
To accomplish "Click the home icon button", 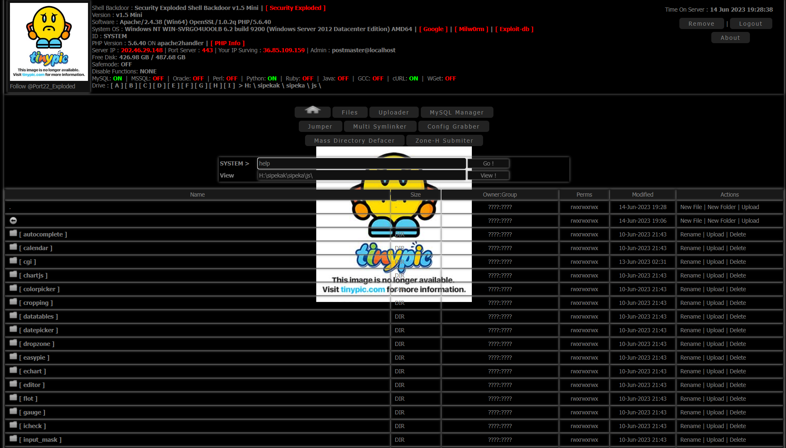I will click(x=312, y=112).
